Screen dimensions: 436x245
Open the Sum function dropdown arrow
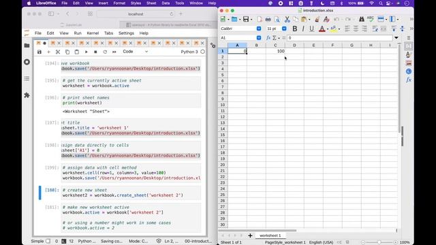[x=279, y=38]
